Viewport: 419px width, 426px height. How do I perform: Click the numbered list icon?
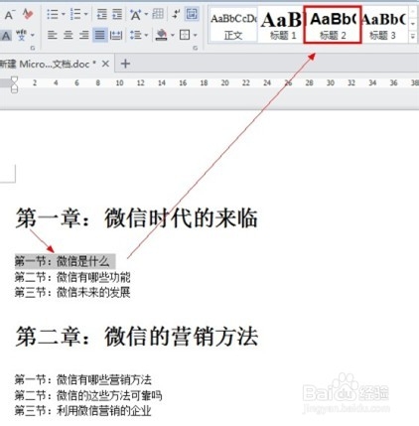[75, 15]
